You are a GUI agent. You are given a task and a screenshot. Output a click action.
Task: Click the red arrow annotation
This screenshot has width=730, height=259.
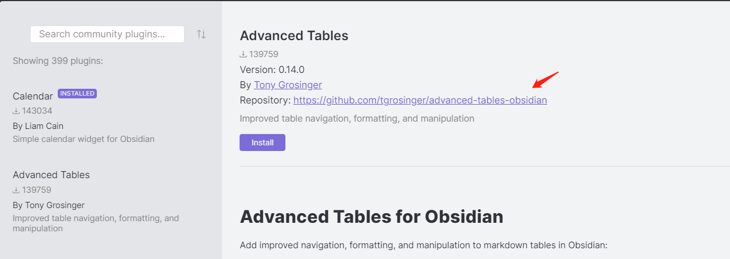546,80
